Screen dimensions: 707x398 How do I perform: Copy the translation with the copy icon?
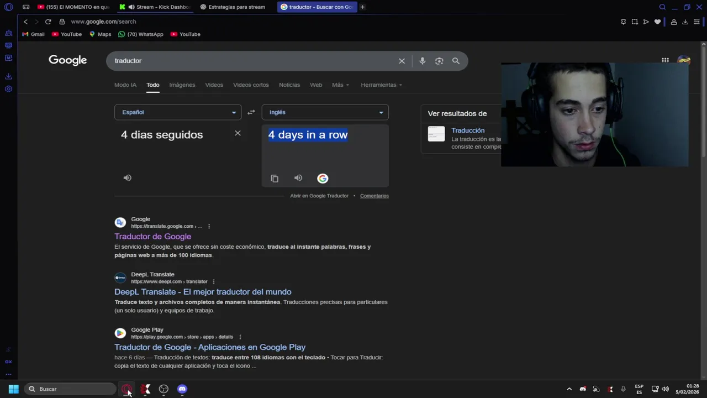(275, 179)
